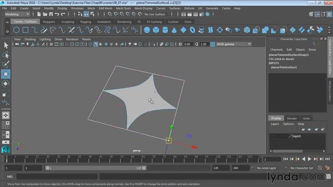The image size is (333, 187).
Task: Create a NURBS Cone from shelf
Action: tap(174, 30)
